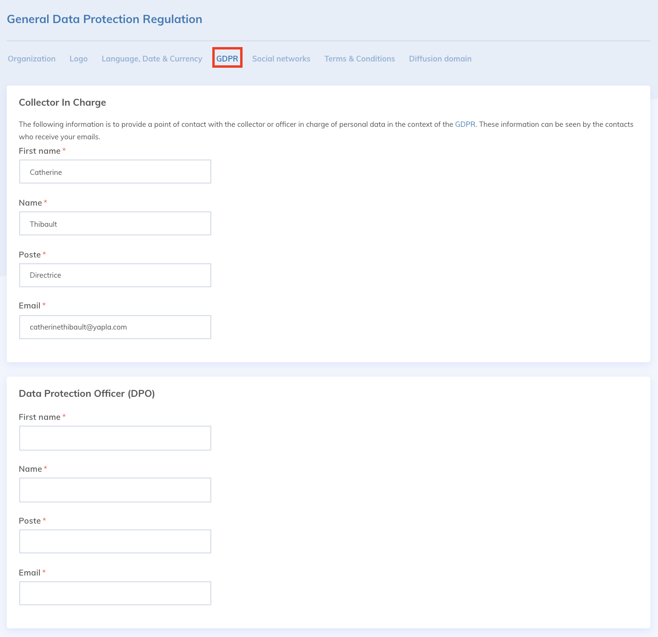Open Language, Date & Currency tab

pyautogui.click(x=152, y=59)
